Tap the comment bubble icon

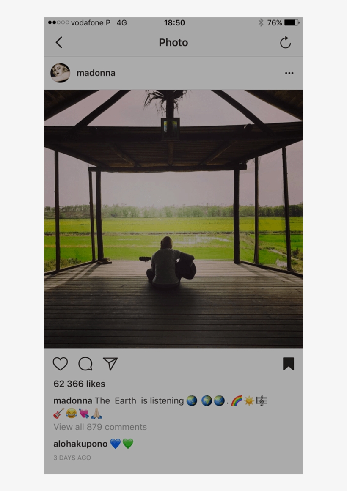tap(85, 364)
